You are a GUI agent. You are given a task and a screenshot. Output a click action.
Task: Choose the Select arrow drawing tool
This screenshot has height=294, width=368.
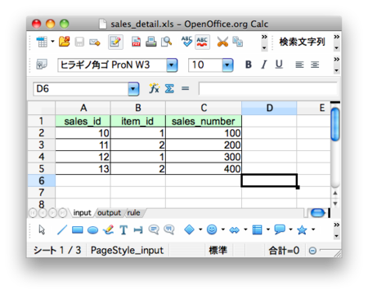click(42, 230)
